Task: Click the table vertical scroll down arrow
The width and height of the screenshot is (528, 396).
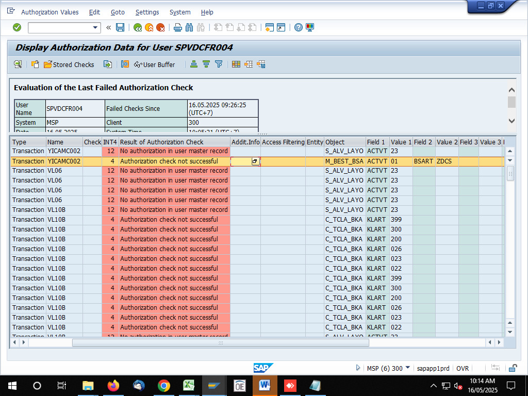Action: 510,332
